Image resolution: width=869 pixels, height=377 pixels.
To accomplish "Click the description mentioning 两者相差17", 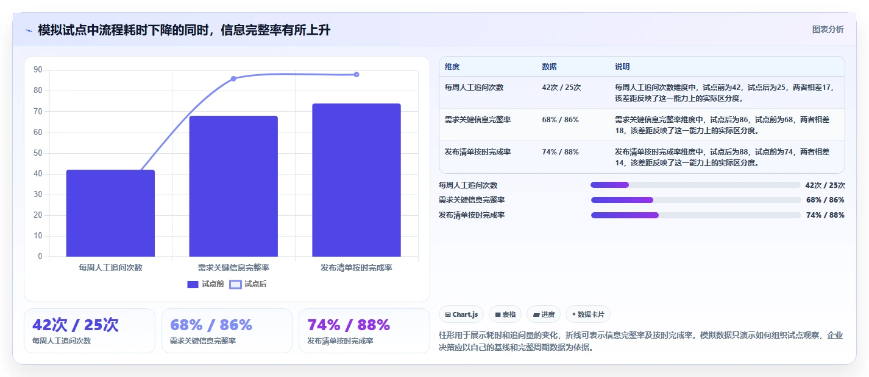I will (x=725, y=92).
